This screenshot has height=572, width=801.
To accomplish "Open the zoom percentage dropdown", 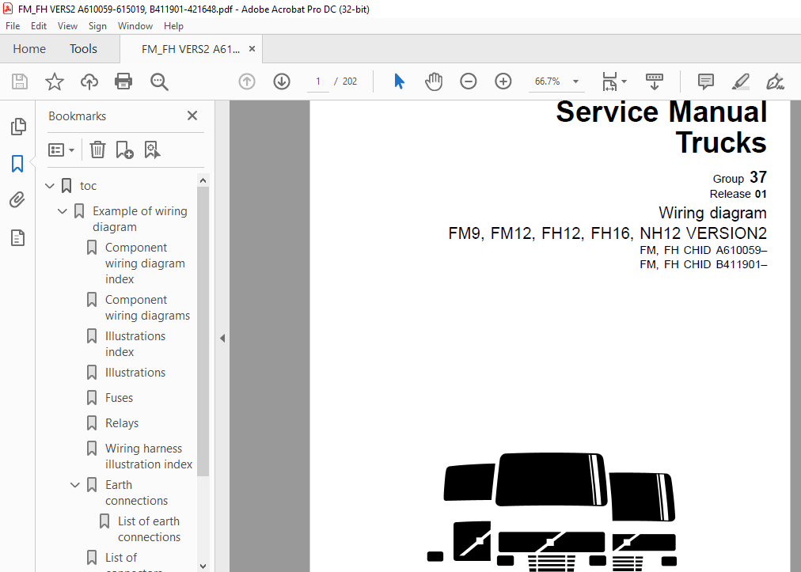I will tap(575, 81).
